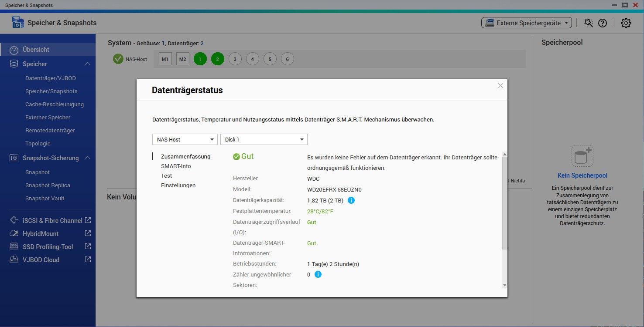Open Datenträger/VJBOD in sidebar

click(x=51, y=78)
